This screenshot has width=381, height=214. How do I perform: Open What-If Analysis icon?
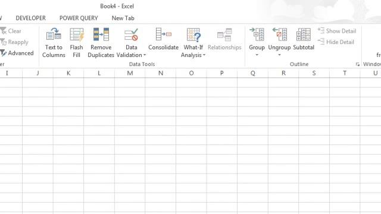(x=193, y=34)
